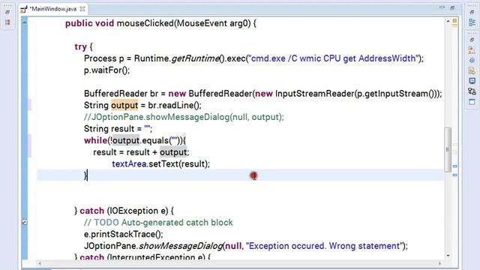480x270 pixels.
Task: Click showMessageDialog in the catch block
Action: [x=181, y=246]
